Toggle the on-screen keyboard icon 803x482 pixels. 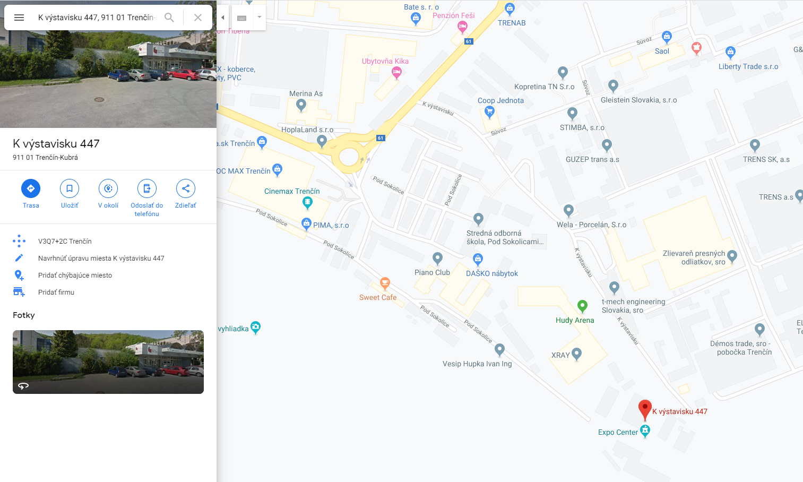point(241,18)
